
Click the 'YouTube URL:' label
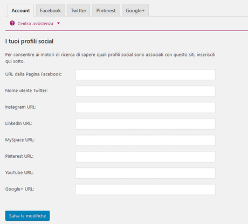point(19,172)
